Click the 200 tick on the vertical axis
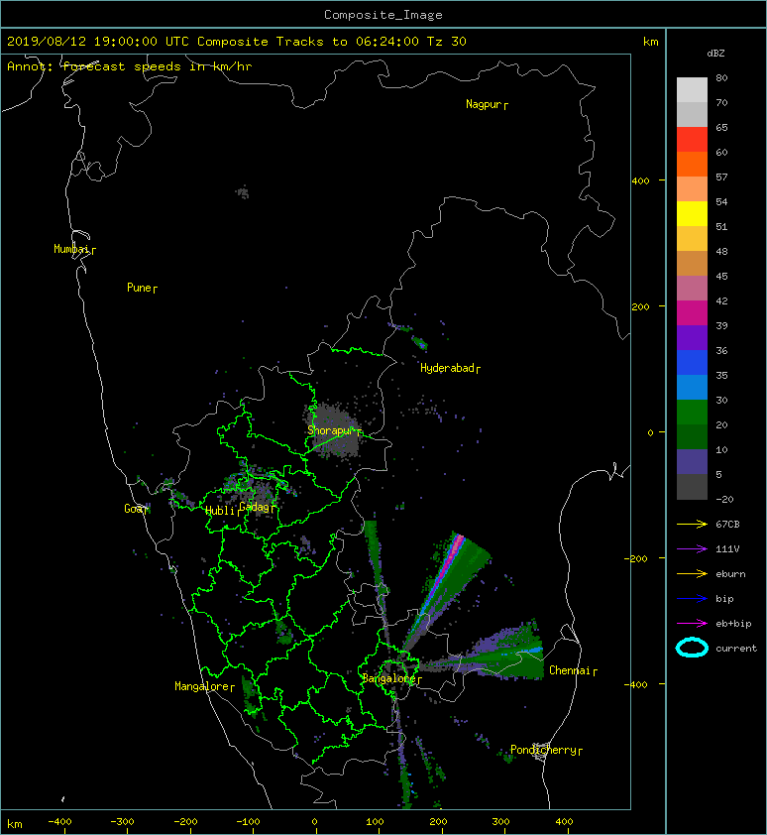The image size is (767, 835). coord(640,306)
